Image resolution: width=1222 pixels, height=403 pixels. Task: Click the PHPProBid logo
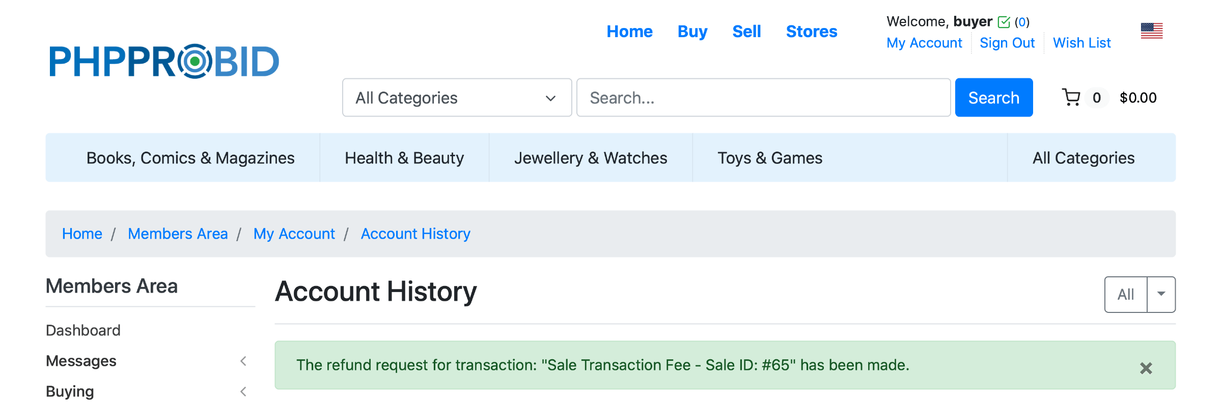click(164, 62)
